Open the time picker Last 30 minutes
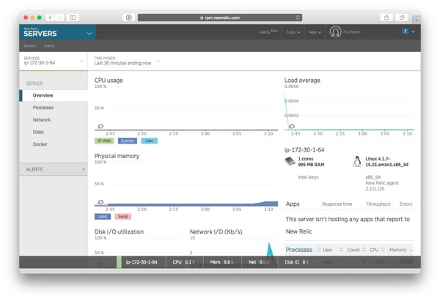This screenshot has height=301, width=440. pos(128,61)
